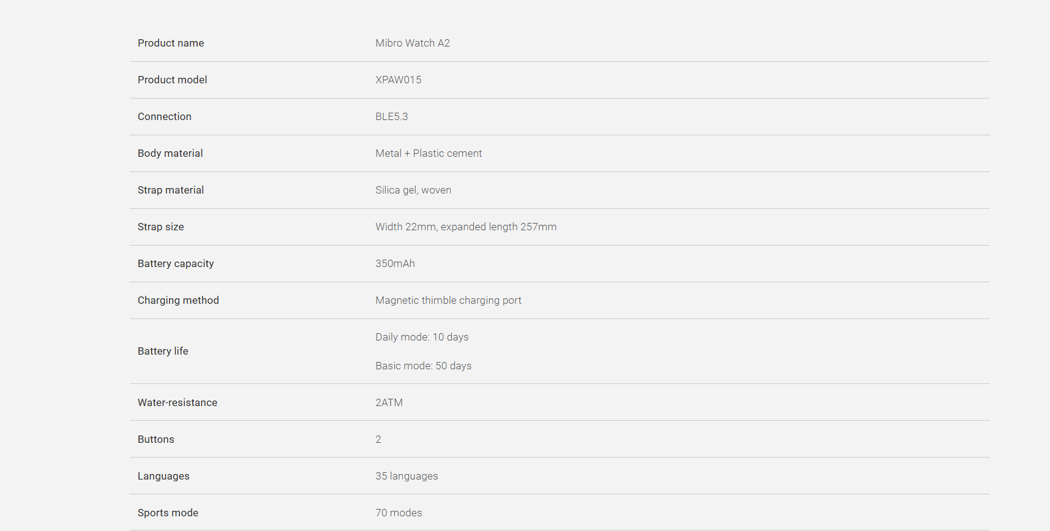Screen dimensions: 1050x531
Task: Select the 350mAh value
Action: click(x=395, y=263)
